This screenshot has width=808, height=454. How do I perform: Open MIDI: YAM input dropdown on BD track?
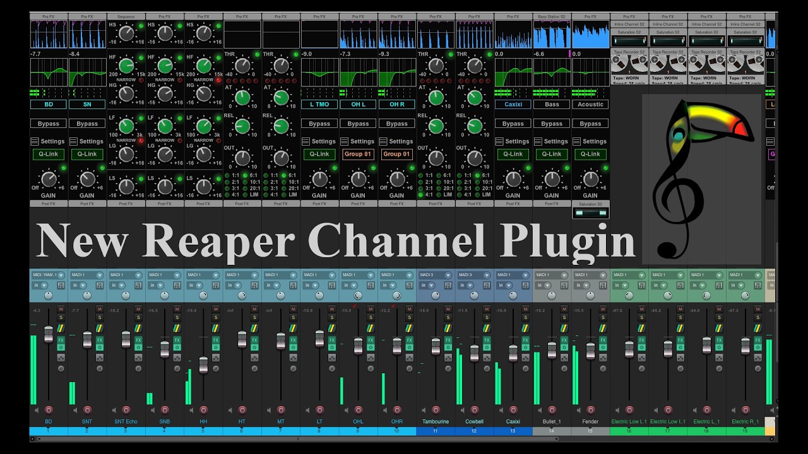pyautogui.click(x=49, y=275)
